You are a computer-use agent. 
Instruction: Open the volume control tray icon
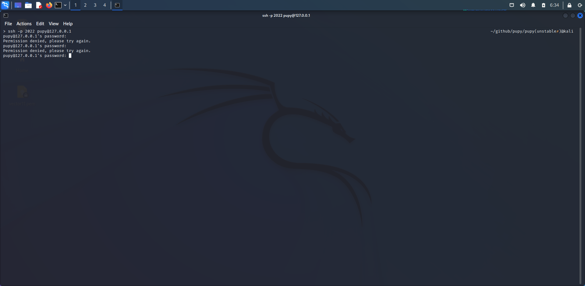click(523, 5)
